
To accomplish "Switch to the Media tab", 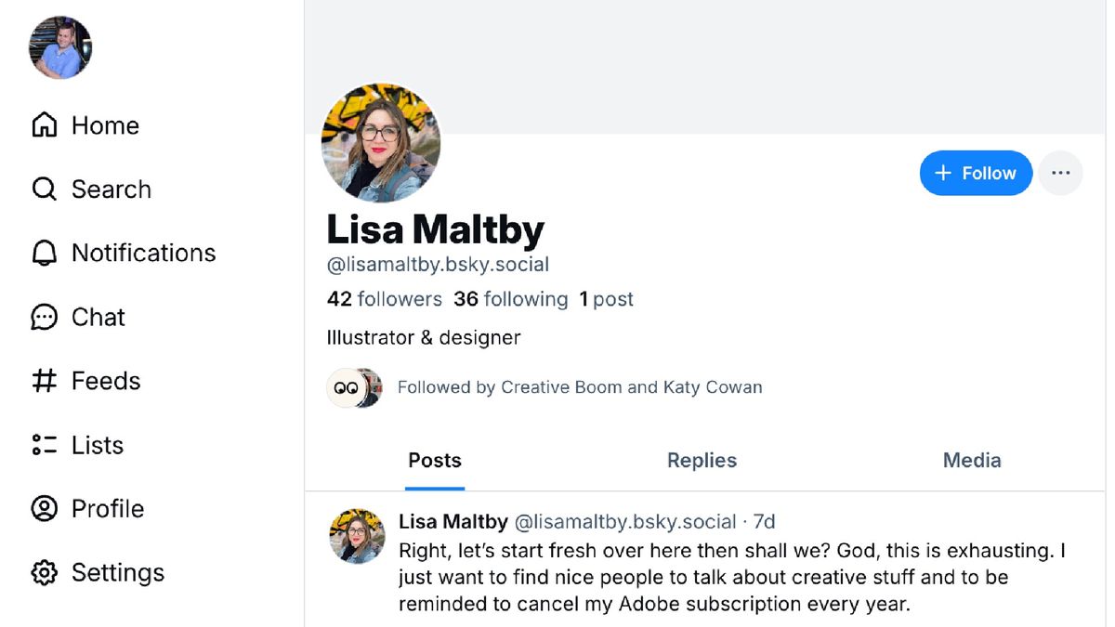I will [972, 461].
